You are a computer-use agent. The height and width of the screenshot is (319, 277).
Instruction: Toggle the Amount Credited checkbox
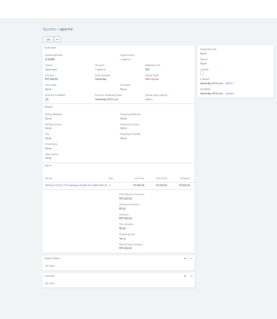[x=46, y=99]
